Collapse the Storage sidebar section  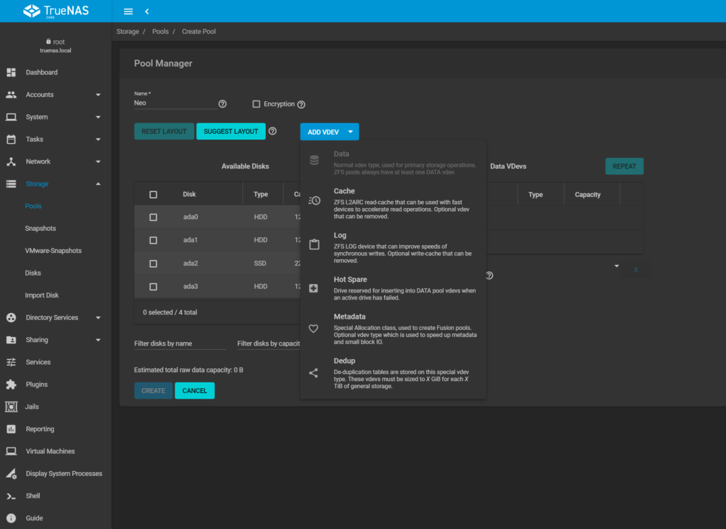click(x=98, y=184)
